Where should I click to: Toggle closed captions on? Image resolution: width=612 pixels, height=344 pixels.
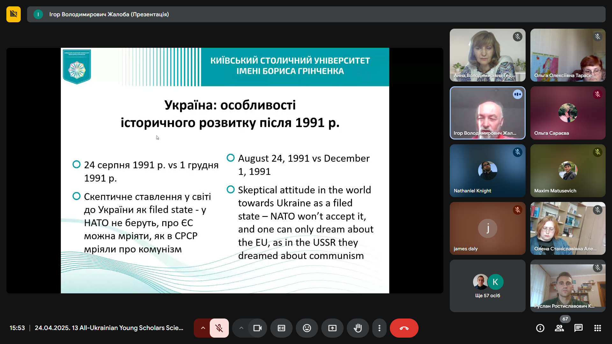(x=281, y=328)
